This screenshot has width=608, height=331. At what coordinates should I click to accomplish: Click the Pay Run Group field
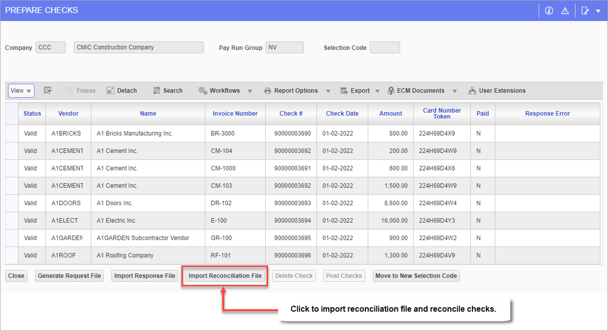[285, 47]
